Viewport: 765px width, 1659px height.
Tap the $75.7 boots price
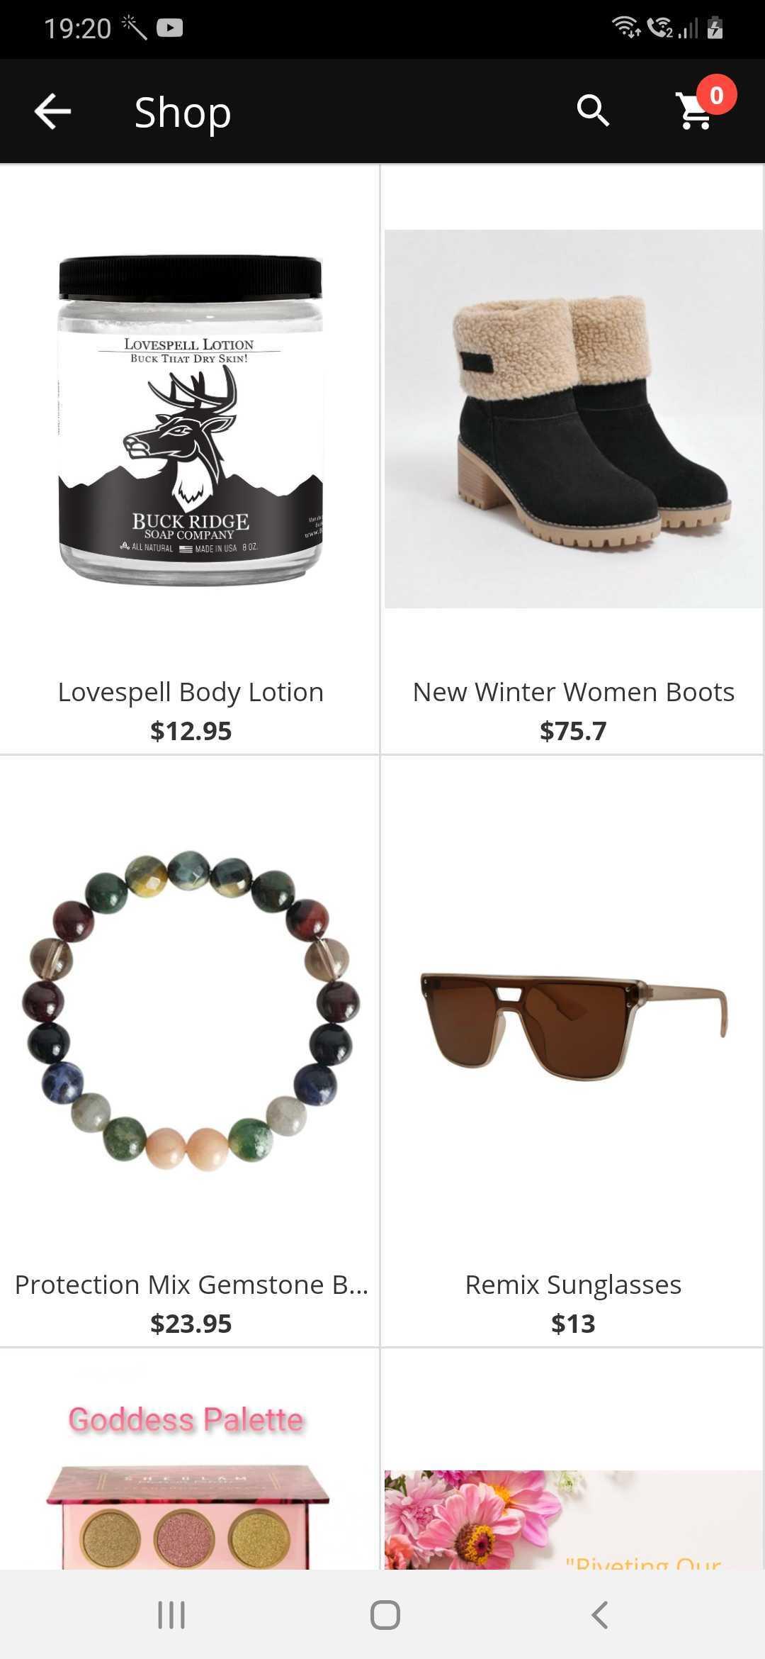pyautogui.click(x=573, y=731)
